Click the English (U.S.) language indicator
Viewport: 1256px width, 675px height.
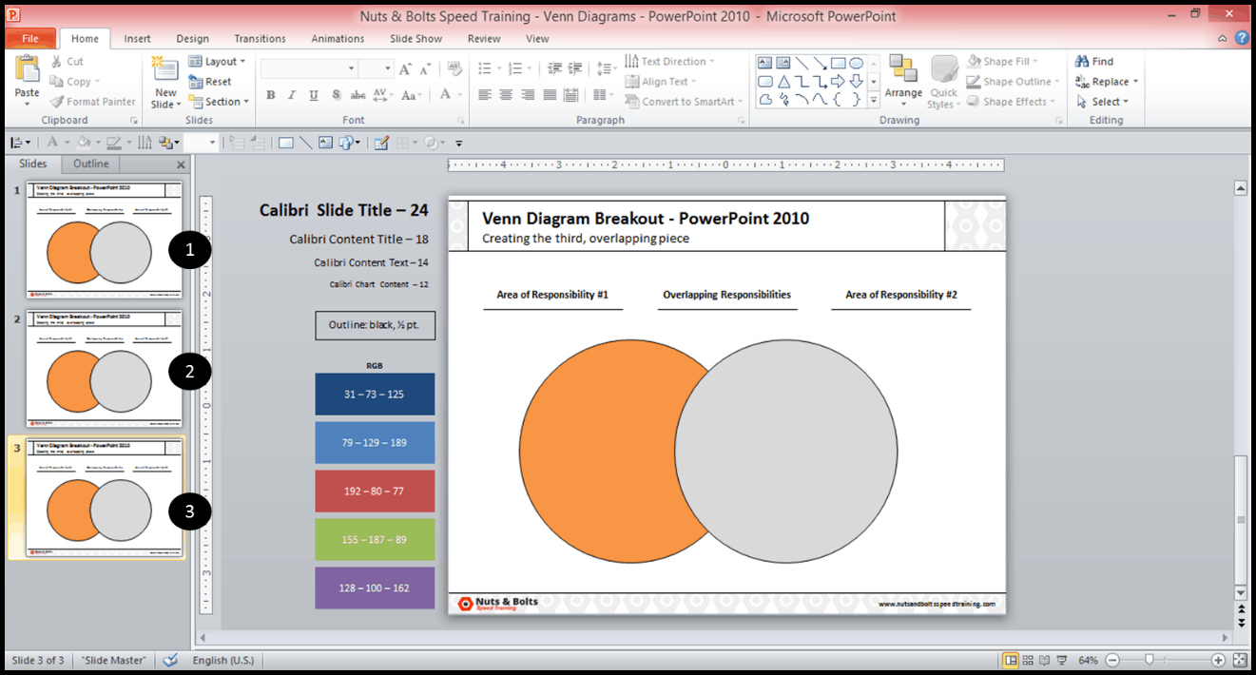pyautogui.click(x=223, y=660)
